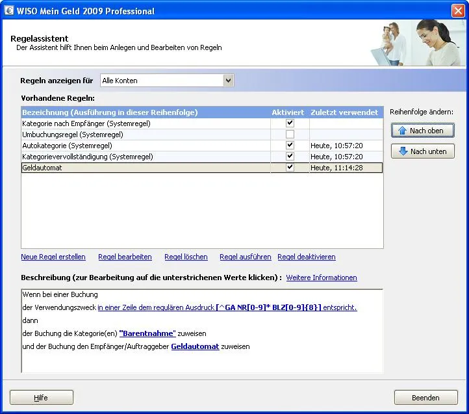
Task: Click Regel löschen link
Action: (x=186, y=257)
